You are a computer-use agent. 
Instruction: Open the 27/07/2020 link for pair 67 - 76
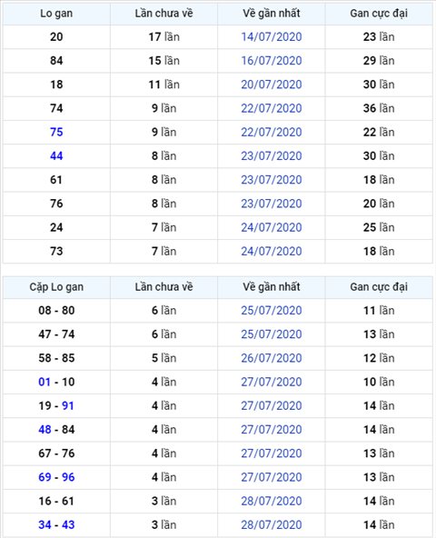(x=271, y=453)
